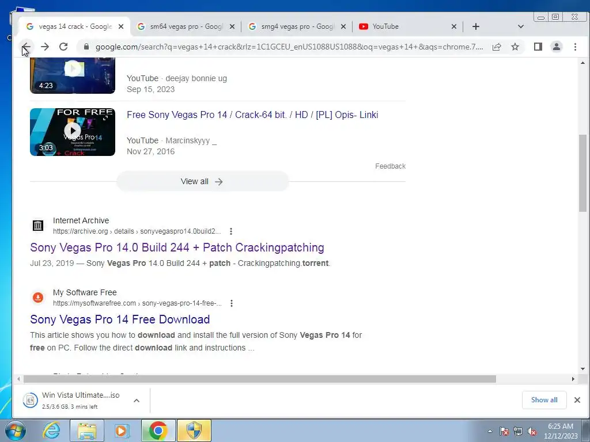The image size is (590, 442).
Task: Open the muted volume tray icon
Action: tap(532, 431)
